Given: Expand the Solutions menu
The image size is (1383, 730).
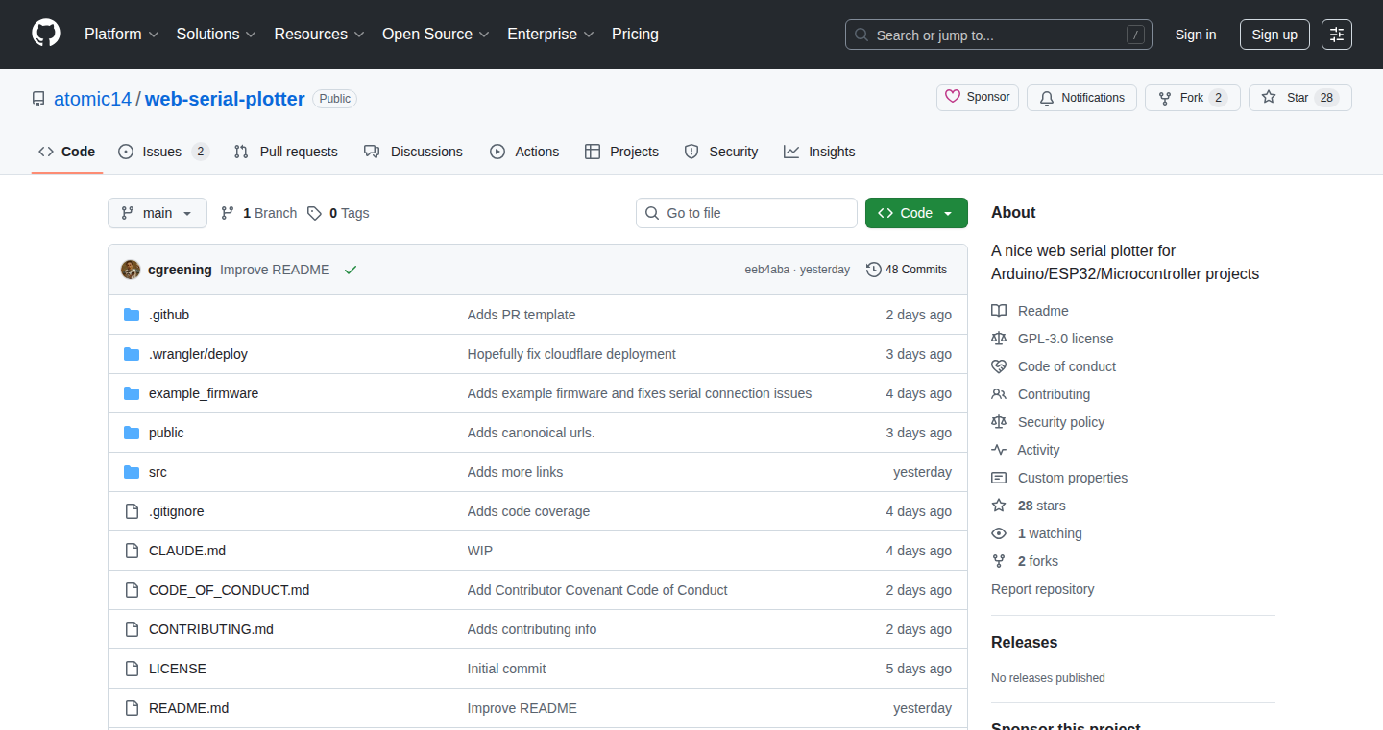Looking at the screenshot, I should click(216, 34).
